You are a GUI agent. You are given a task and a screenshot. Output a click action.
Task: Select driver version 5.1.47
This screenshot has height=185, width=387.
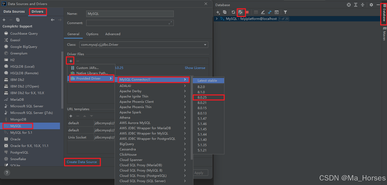click(208, 118)
